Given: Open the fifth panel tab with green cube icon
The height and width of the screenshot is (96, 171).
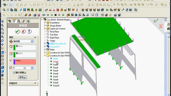Looking at the screenshot, I should click(28, 21).
